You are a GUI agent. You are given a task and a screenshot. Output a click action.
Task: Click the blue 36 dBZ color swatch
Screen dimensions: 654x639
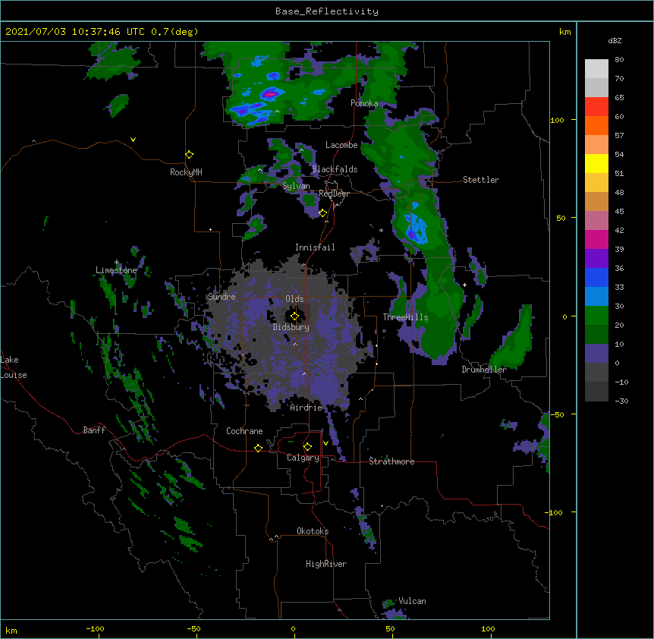click(596, 277)
